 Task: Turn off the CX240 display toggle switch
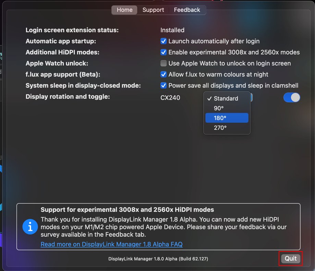click(292, 97)
